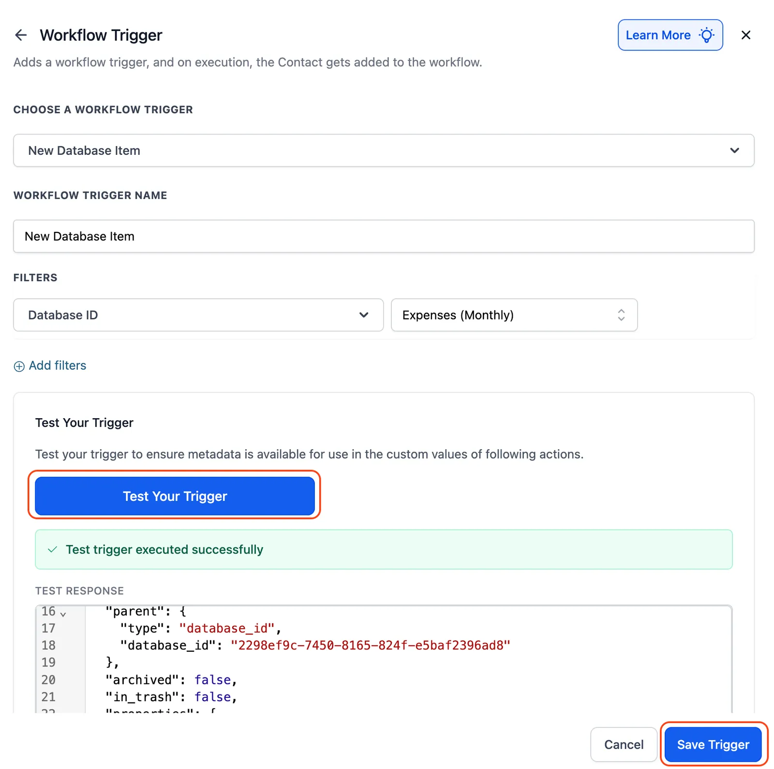This screenshot has width=774, height=769.
Task: Click the green checkmark in success banner
Action: click(52, 549)
